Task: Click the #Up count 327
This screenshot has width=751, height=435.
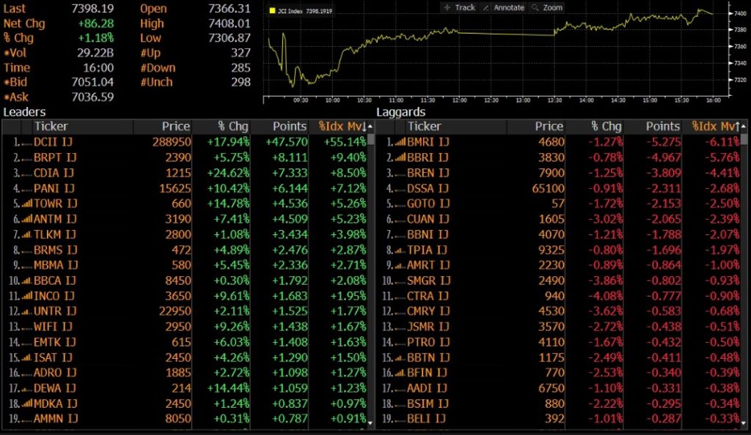Action: click(241, 53)
